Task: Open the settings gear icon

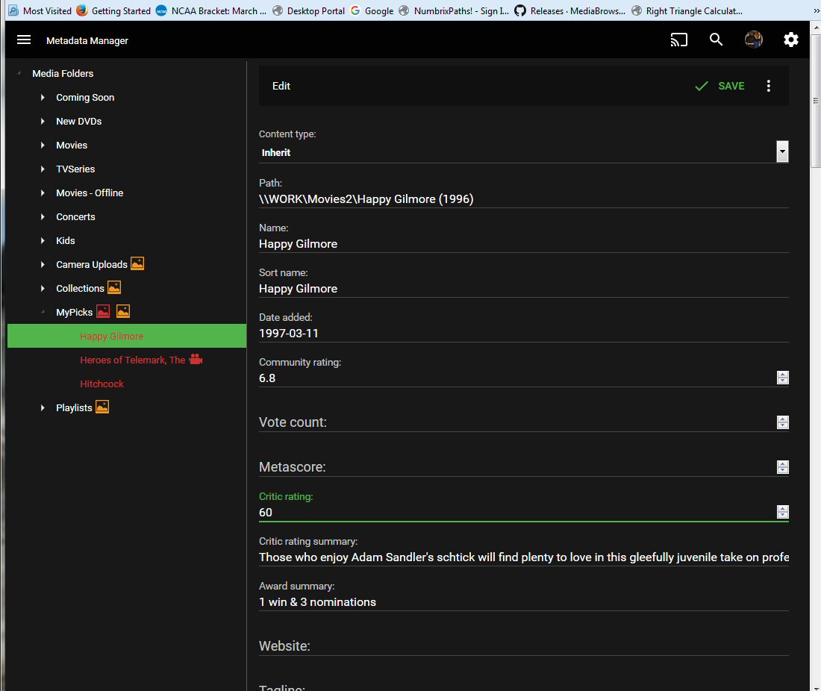Action: pos(790,40)
